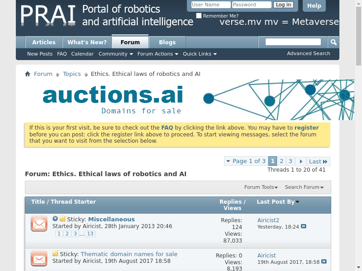Go to page 3 of Miscellaneous thread
This screenshot has width=362, height=271.
point(75,234)
